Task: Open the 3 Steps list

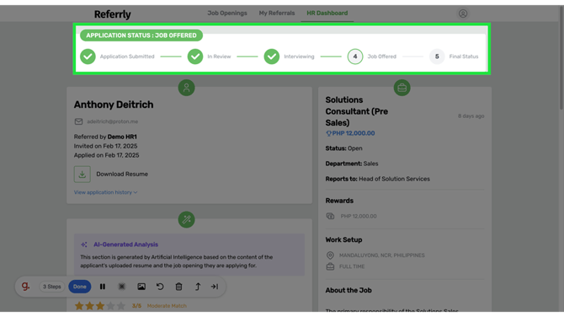Action: tap(52, 287)
